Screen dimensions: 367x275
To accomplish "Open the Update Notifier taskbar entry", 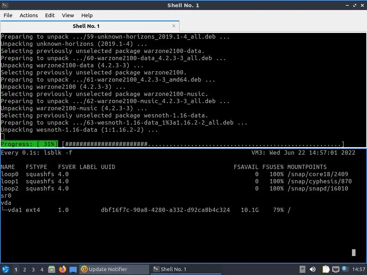I will point(114,269).
